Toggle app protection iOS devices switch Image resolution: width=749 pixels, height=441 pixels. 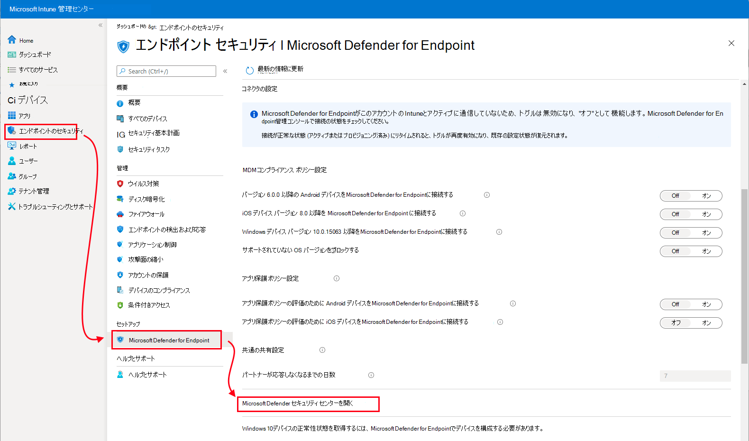(x=691, y=322)
